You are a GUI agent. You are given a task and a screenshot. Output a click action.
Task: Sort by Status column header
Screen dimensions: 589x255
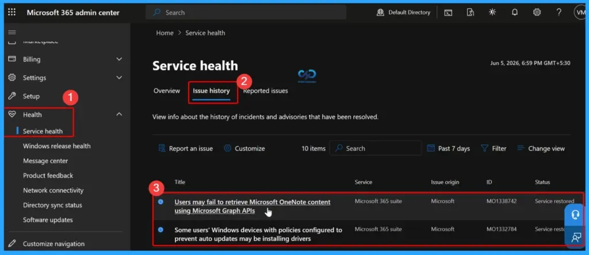coord(542,182)
